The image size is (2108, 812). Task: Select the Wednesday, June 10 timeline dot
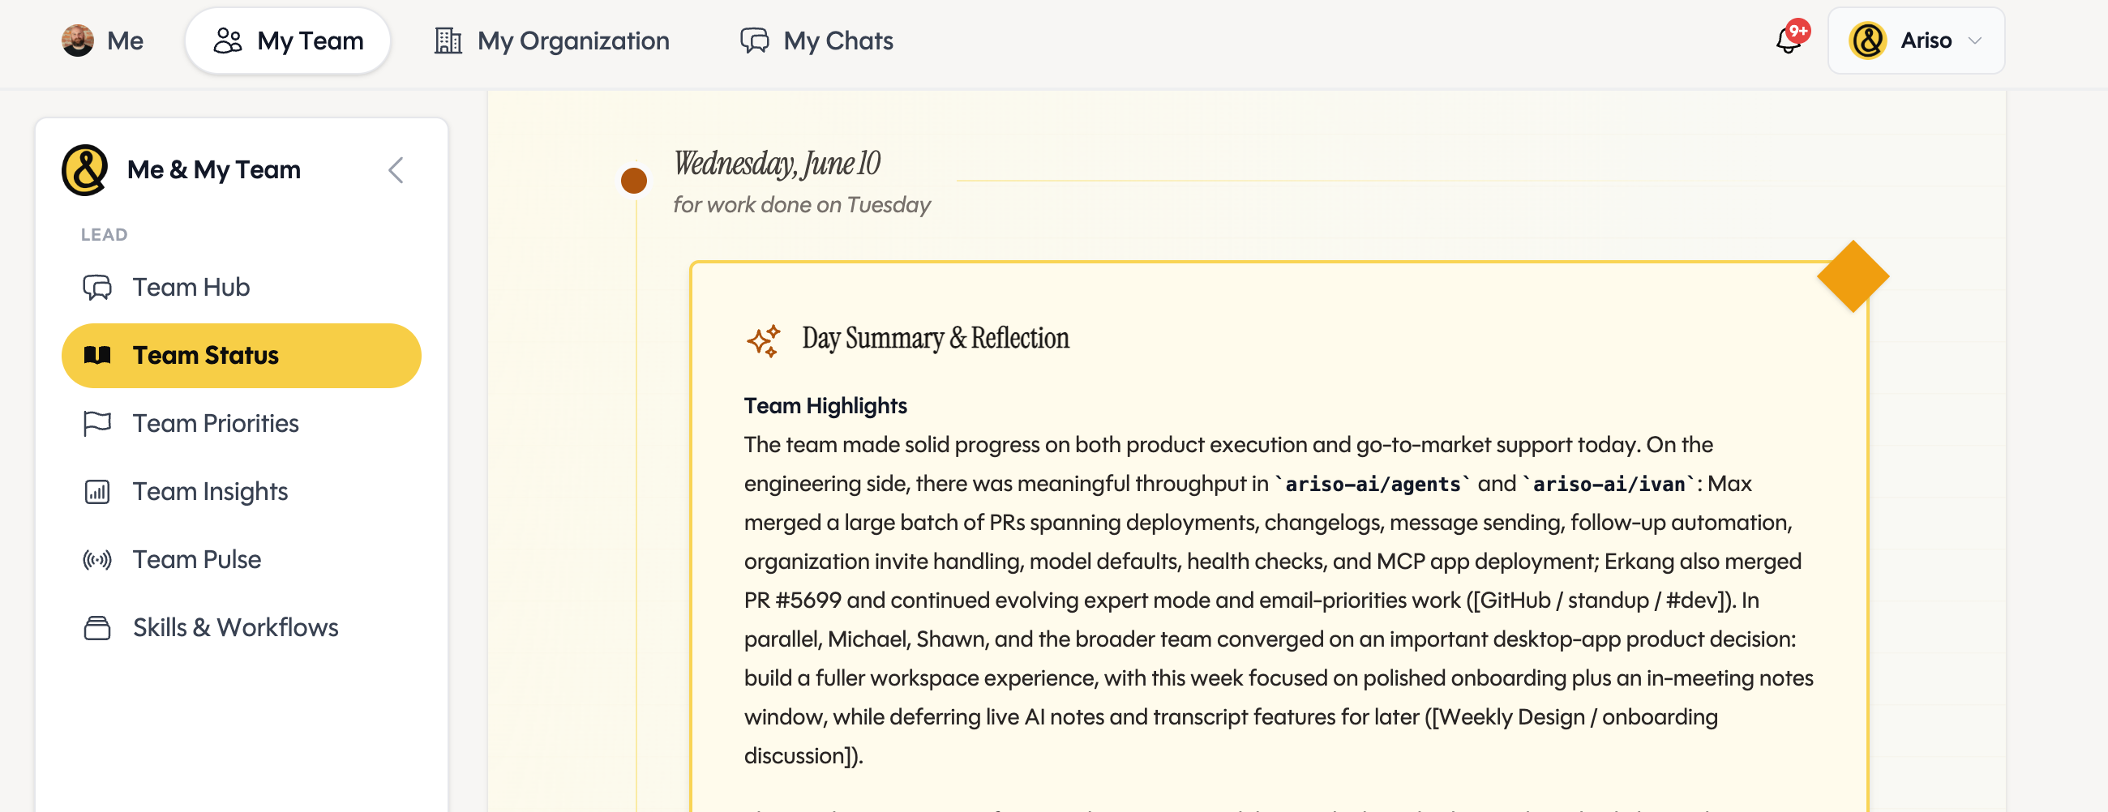pos(634,180)
